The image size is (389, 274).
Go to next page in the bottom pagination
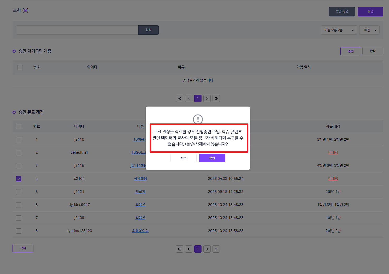click(207, 249)
